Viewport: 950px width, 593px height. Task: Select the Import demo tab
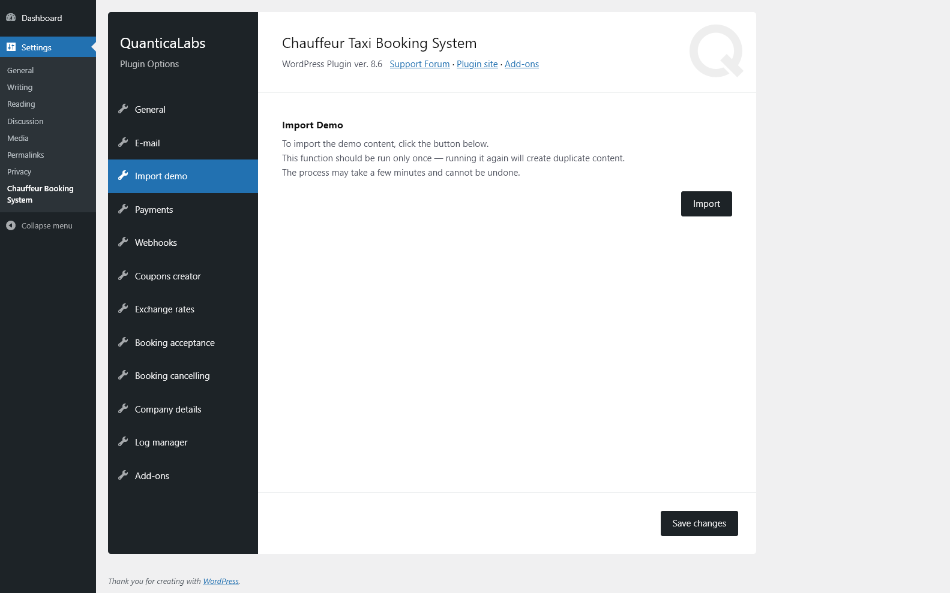[183, 176]
